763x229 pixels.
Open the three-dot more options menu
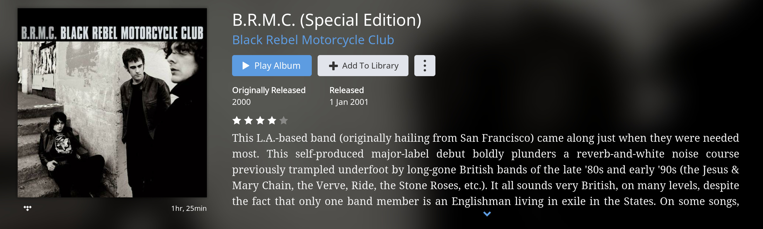(x=425, y=65)
